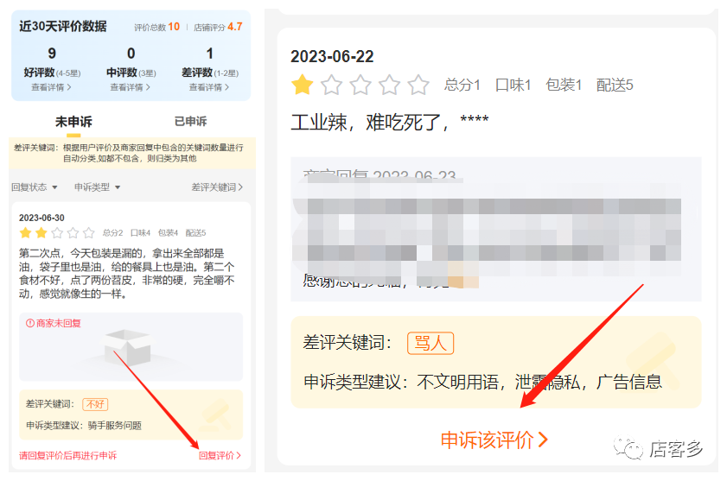Click the 2023-06-30 review date
Image resolution: width=727 pixels, height=481 pixels.
(41, 218)
